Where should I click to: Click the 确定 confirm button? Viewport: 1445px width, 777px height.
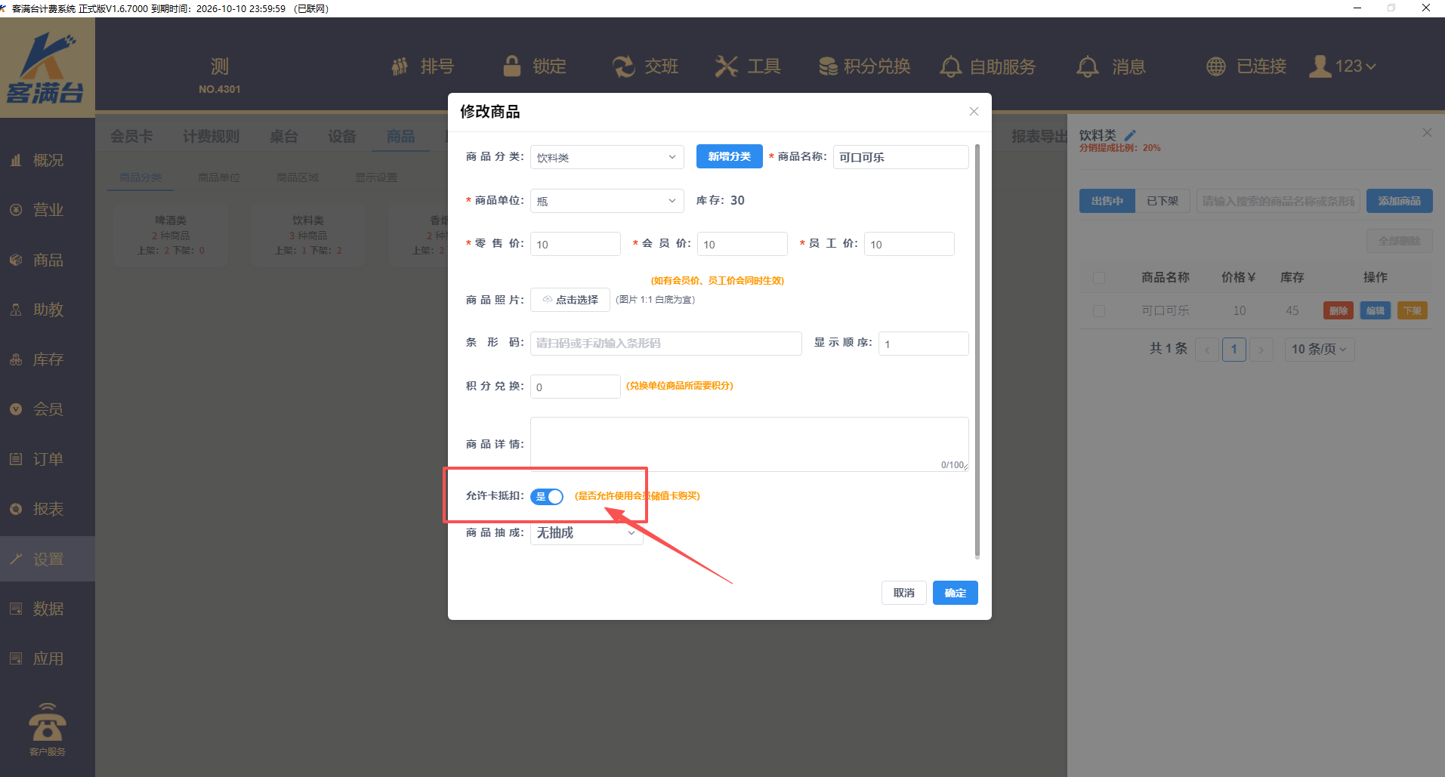[955, 593]
